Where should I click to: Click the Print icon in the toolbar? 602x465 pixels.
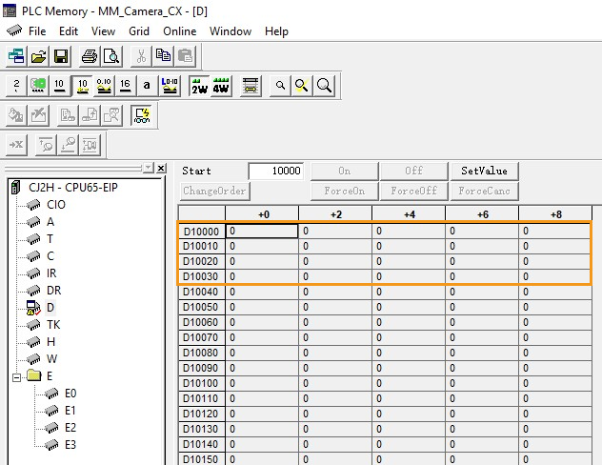pyautogui.click(x=90, y=57)
